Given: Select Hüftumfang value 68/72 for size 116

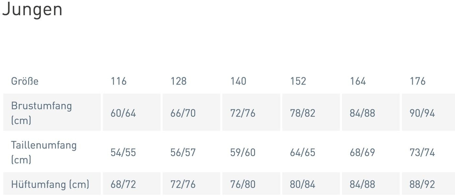Looking at the screenshot, I should (x=123, y=184).
